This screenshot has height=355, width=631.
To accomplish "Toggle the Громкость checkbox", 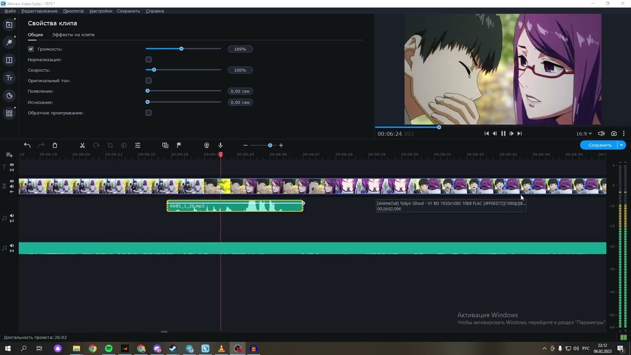I will click(31, 49).
